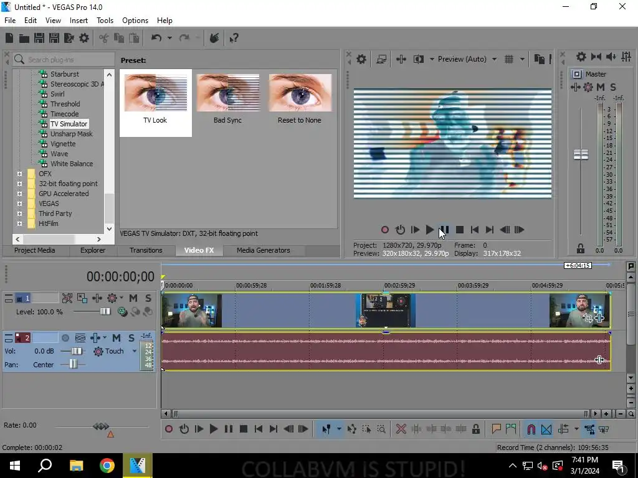Open the Tools menu
Screen dimensions: 638x478
click(x=105, y=21)
